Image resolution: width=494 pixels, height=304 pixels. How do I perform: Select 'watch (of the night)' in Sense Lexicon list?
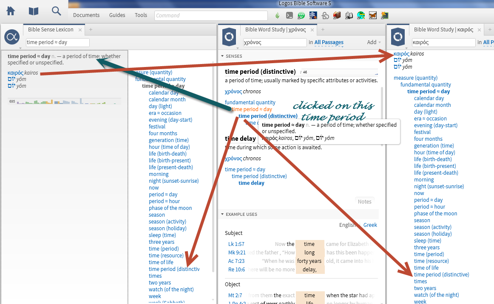tap(171, 290)
